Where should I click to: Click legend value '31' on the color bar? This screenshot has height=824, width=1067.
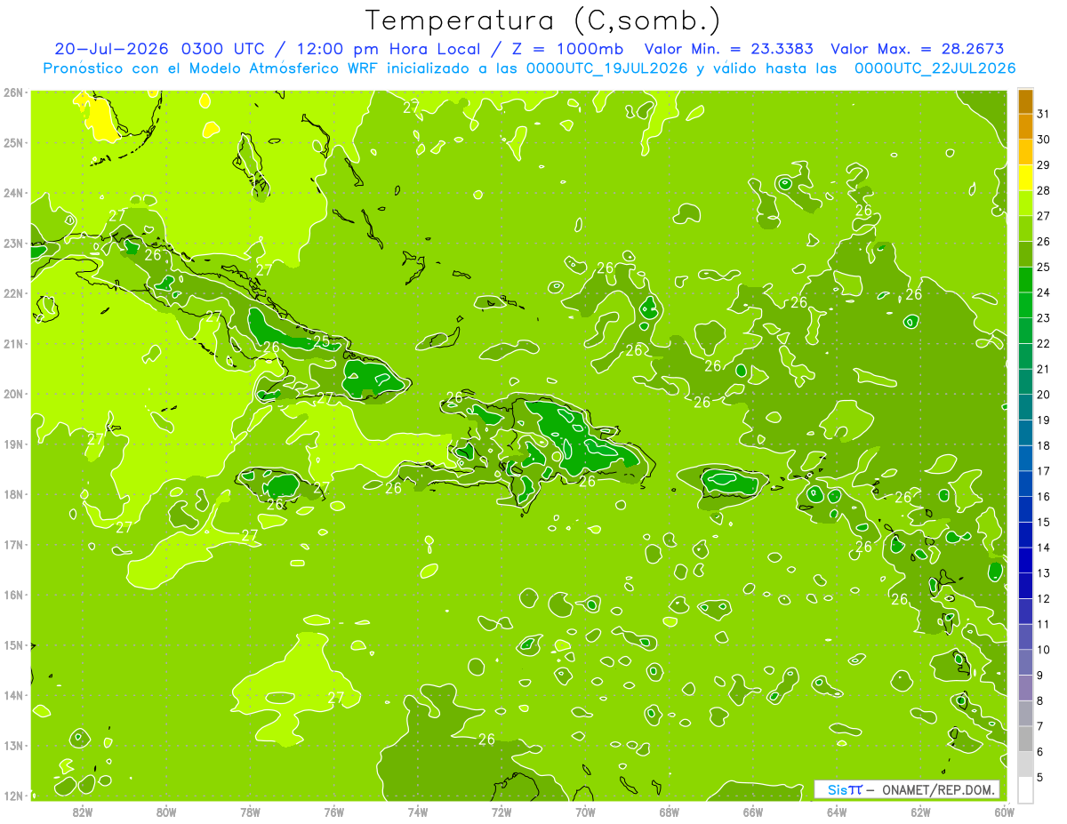[1043, 114]
